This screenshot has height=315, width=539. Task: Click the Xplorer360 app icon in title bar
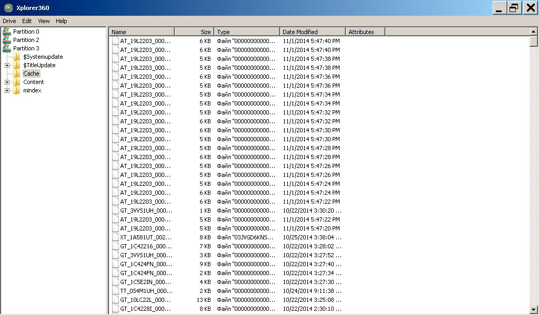8,7
